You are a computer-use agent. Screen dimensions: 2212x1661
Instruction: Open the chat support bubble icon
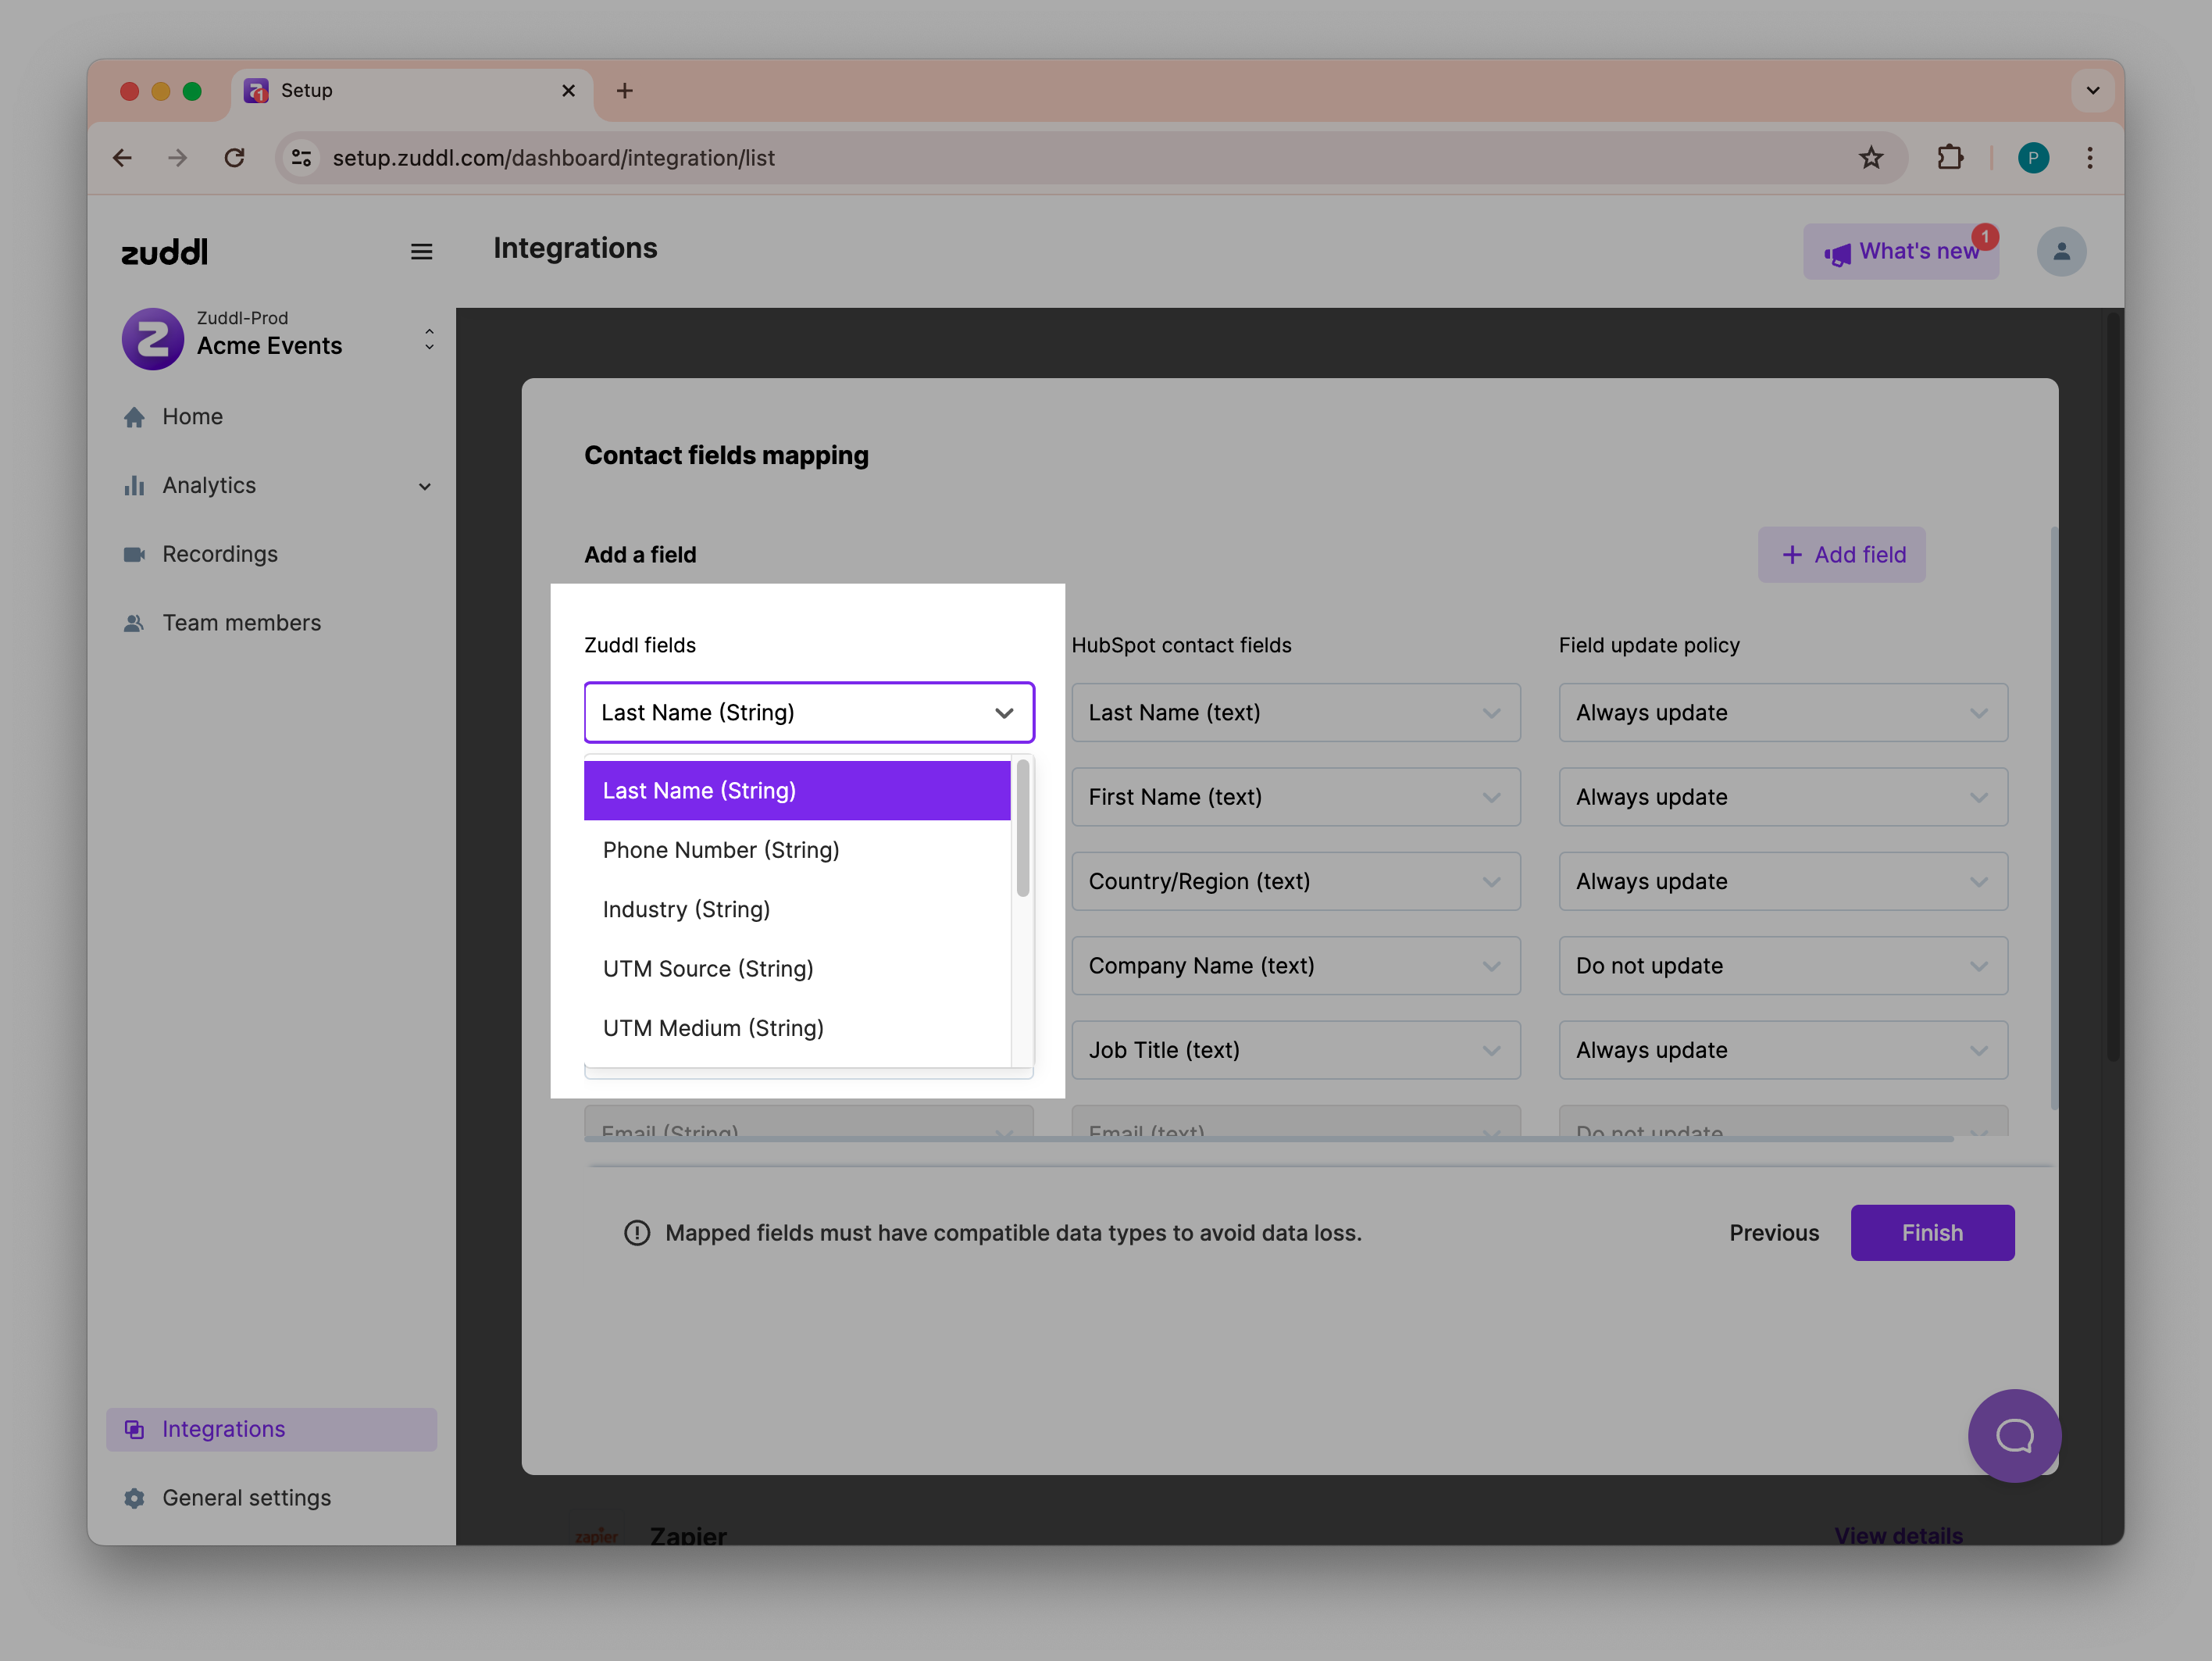coord(2013,1436)
